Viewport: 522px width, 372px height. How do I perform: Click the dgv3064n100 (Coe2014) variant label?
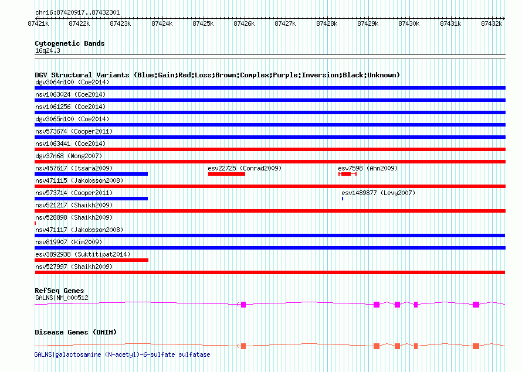click(72, 82)
